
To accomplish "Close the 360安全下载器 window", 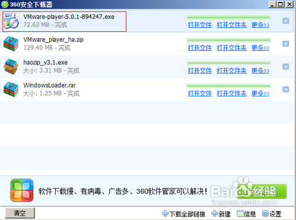I will point(289,4).
